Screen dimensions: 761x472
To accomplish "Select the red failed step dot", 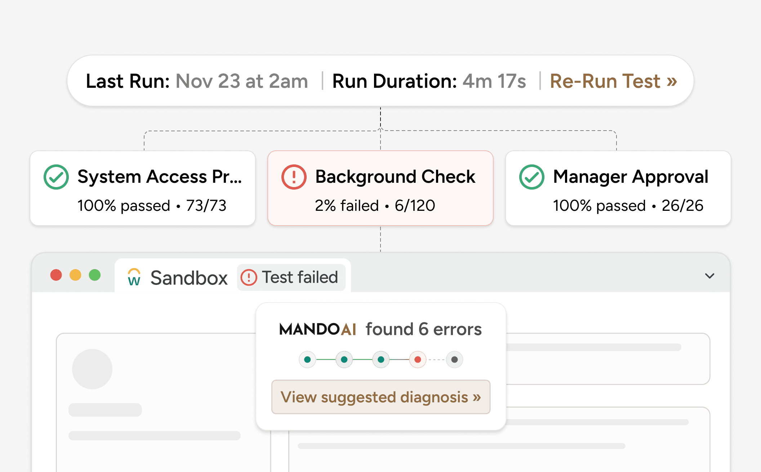I will pos(418,359).
